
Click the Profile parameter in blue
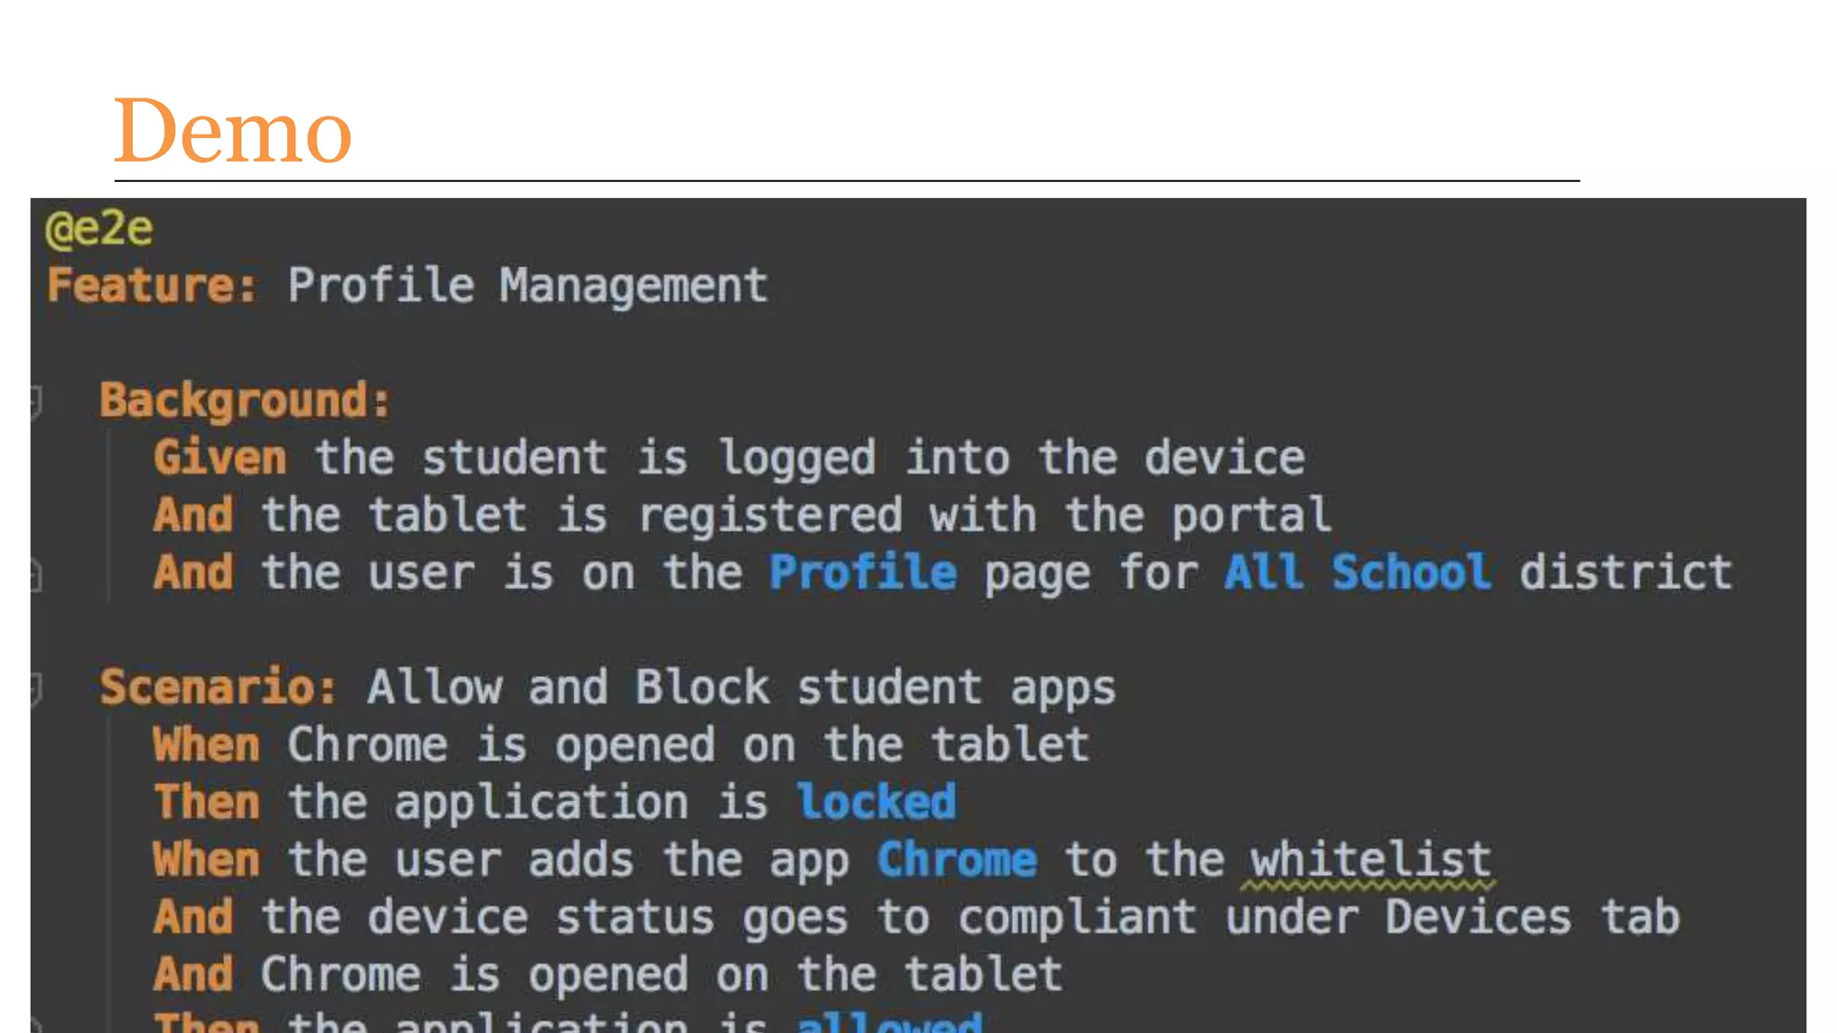863,573
